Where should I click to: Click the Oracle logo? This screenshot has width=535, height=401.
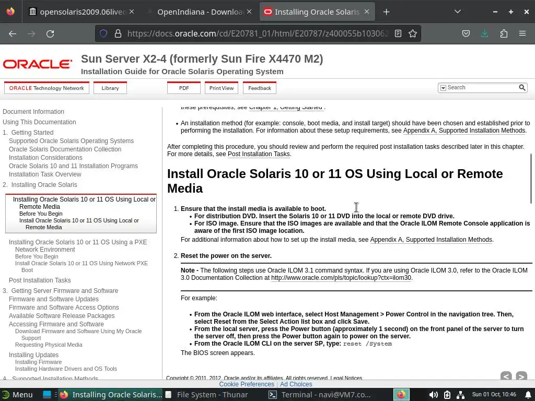pyautogui.click(x=38, y=64)
